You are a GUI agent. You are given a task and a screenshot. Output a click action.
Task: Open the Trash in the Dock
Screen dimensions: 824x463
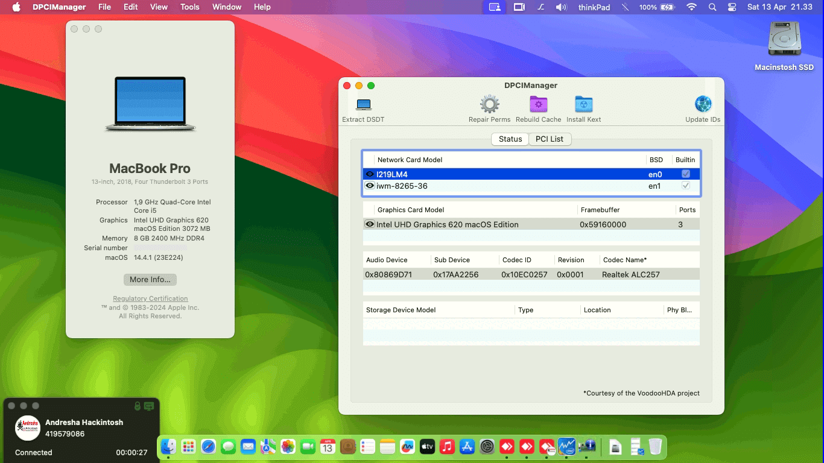(655, 447)
